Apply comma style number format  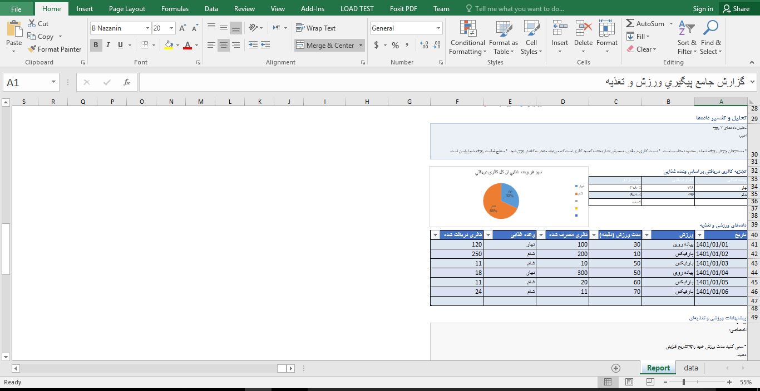tap(408, 46)
